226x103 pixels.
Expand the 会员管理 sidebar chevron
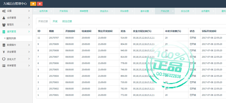(x=29, y=18)
